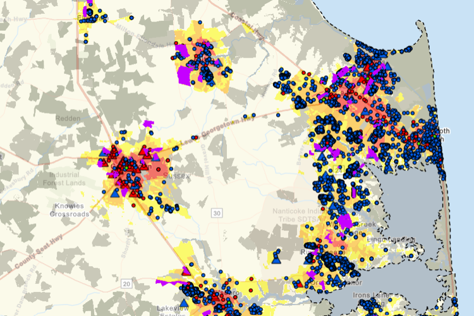The height and width of the screenshot is (316, 474).
Task: Click the Coastal Hwy road label
Action: click(246, 26)
